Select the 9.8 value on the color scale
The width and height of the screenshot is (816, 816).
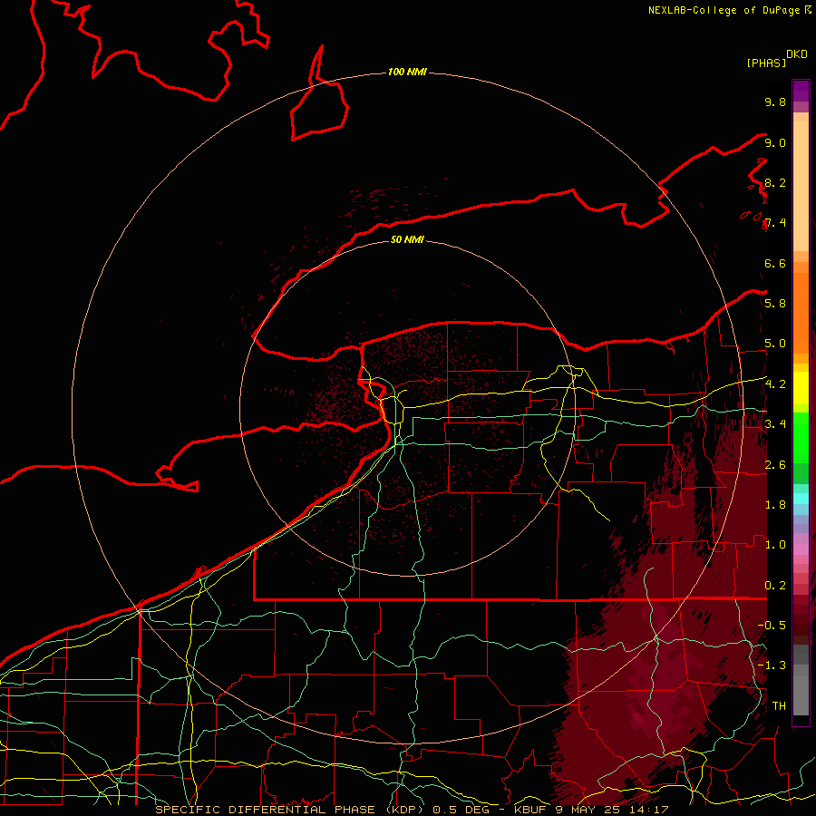(775, 102)
